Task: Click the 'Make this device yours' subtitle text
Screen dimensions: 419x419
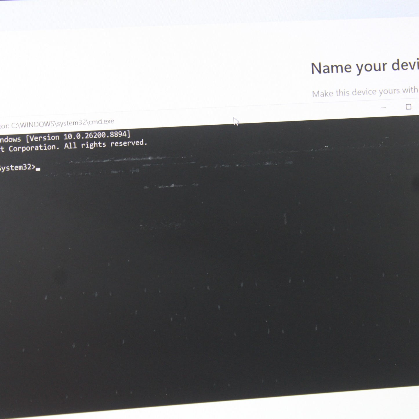Action: click(365, 92)
